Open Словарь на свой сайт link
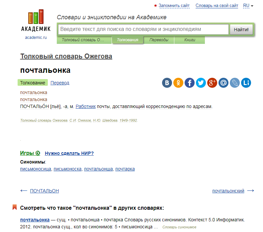 217,6
